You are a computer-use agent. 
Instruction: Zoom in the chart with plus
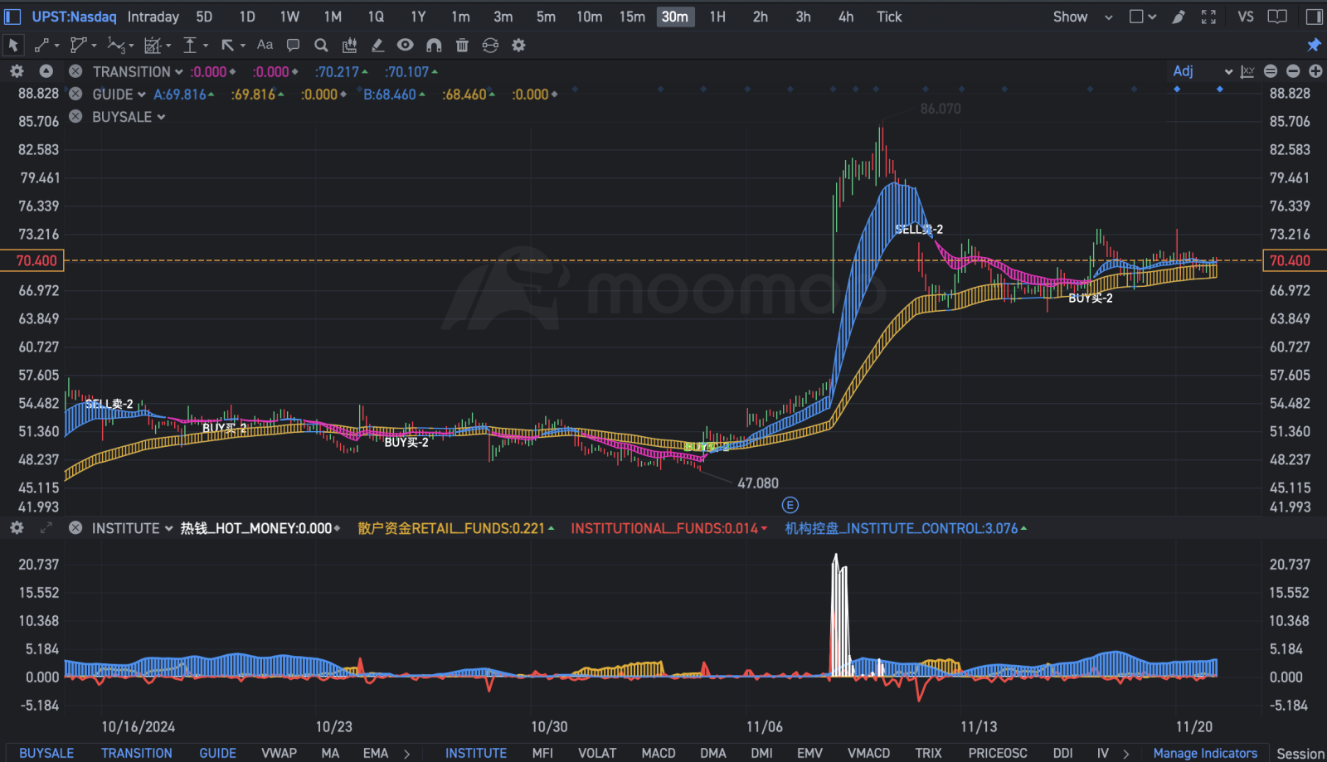[1315, 72]
